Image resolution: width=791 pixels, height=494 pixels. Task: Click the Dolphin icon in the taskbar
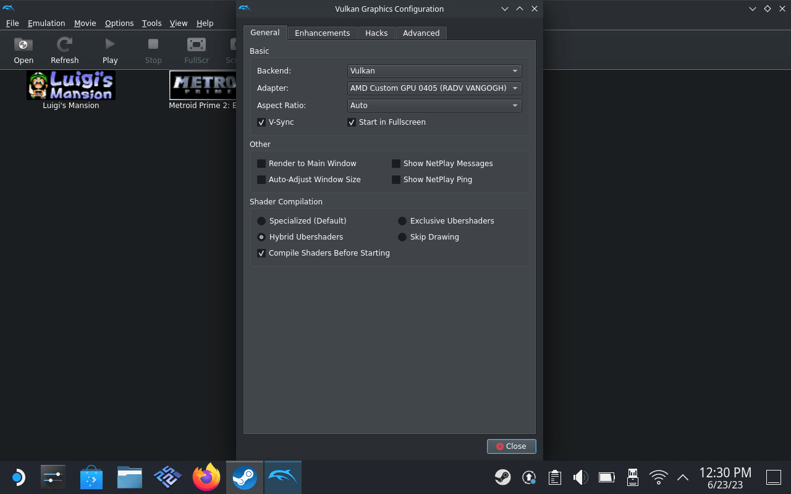(x=282, y=477)
